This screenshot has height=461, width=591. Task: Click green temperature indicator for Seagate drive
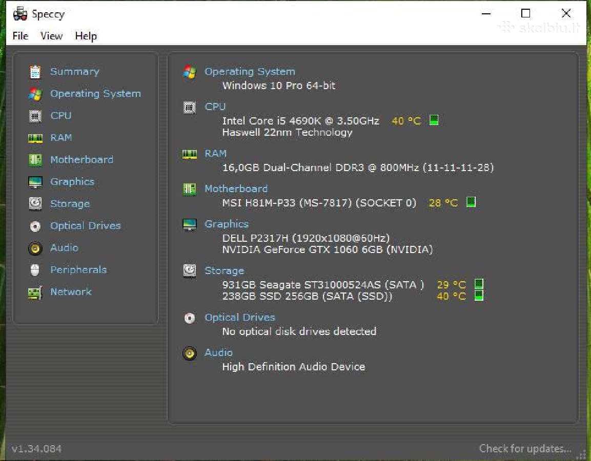pos(479,284)
